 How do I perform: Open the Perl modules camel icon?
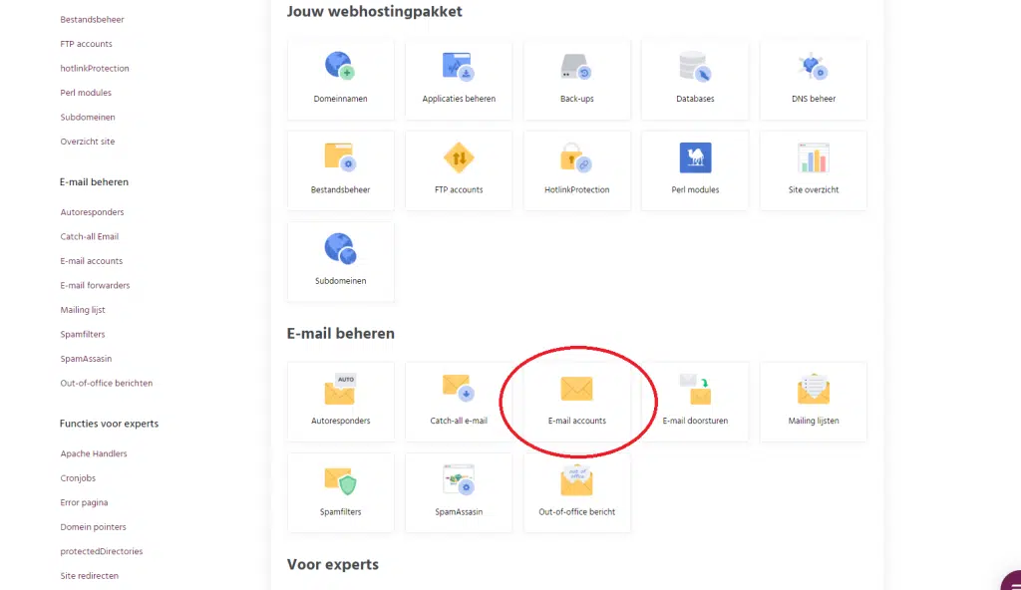[694, 157]
